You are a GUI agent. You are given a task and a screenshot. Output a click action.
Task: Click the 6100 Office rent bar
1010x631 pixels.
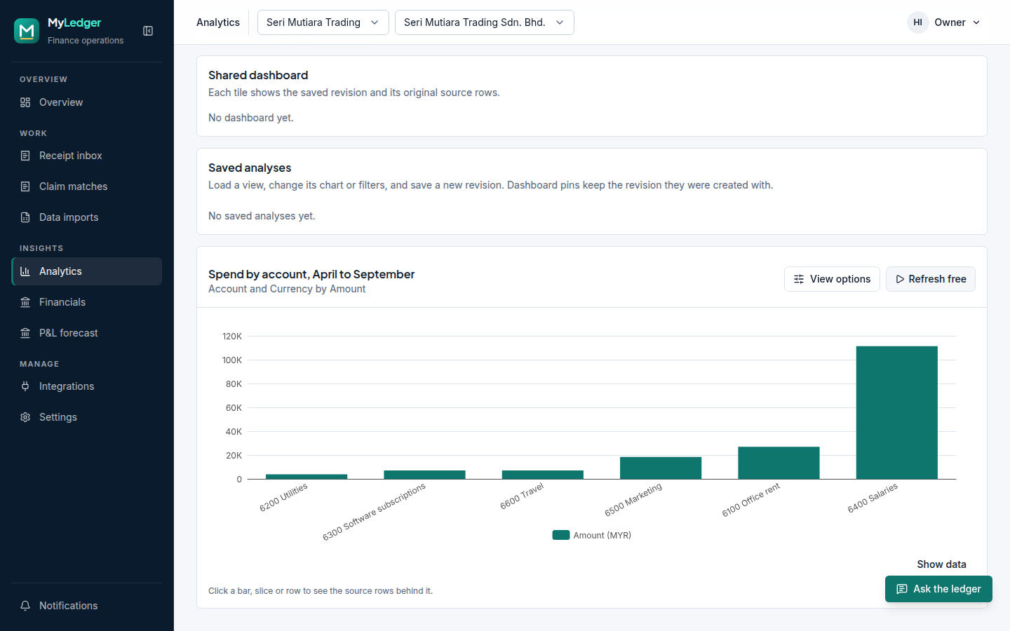point(779,463)
